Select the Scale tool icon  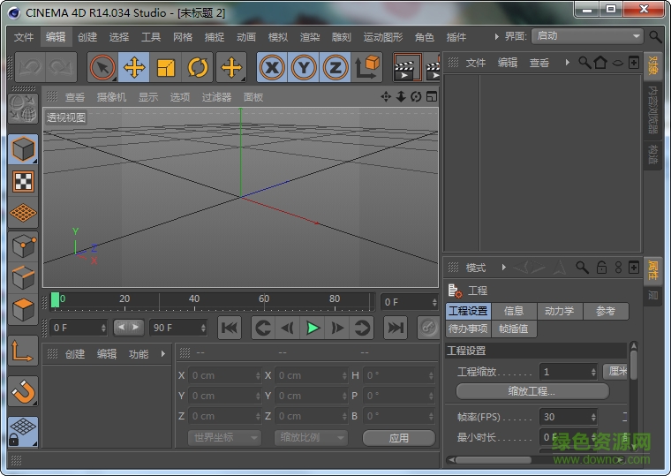[166, 67]
